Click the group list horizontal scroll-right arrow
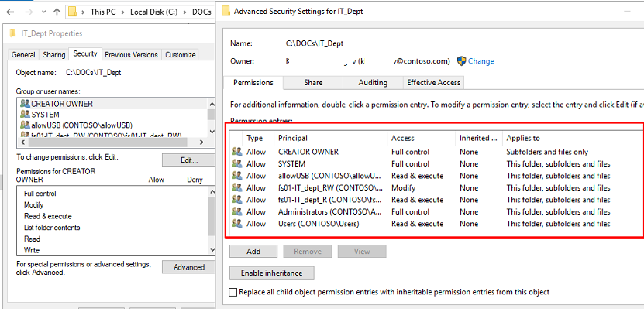This screenshot has width=644, height=309. point(201,142)
